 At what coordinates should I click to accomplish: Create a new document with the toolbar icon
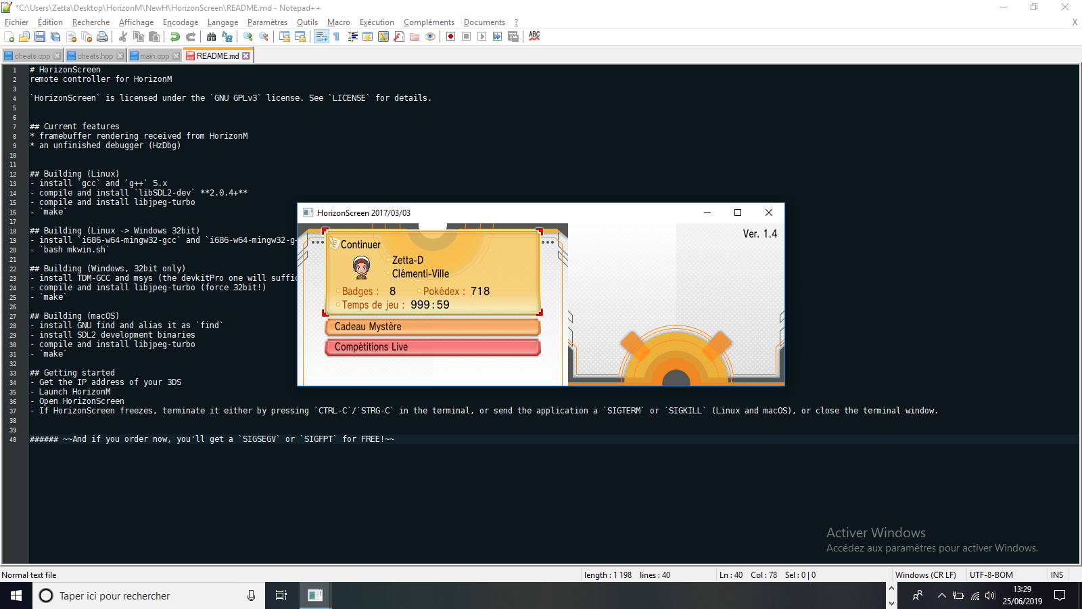coord(9,37)
